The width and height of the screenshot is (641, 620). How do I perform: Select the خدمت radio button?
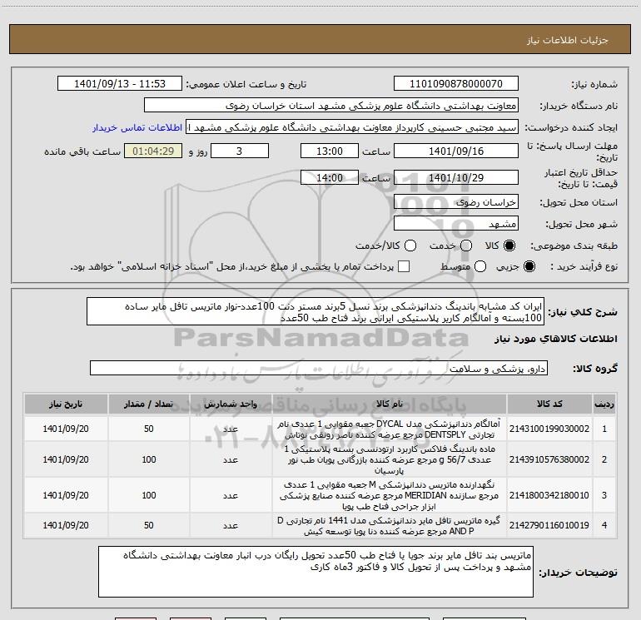click(x=466, y=246)
